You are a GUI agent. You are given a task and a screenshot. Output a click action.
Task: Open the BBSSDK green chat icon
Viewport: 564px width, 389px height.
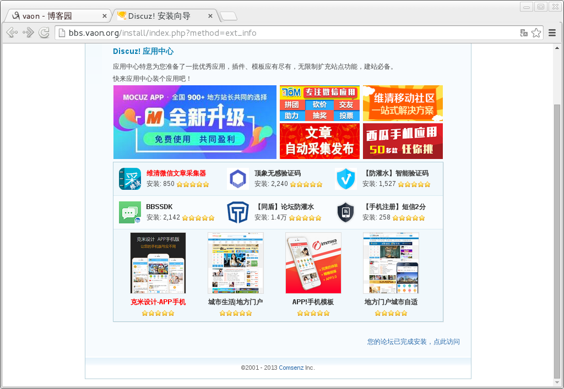[130, 212]
